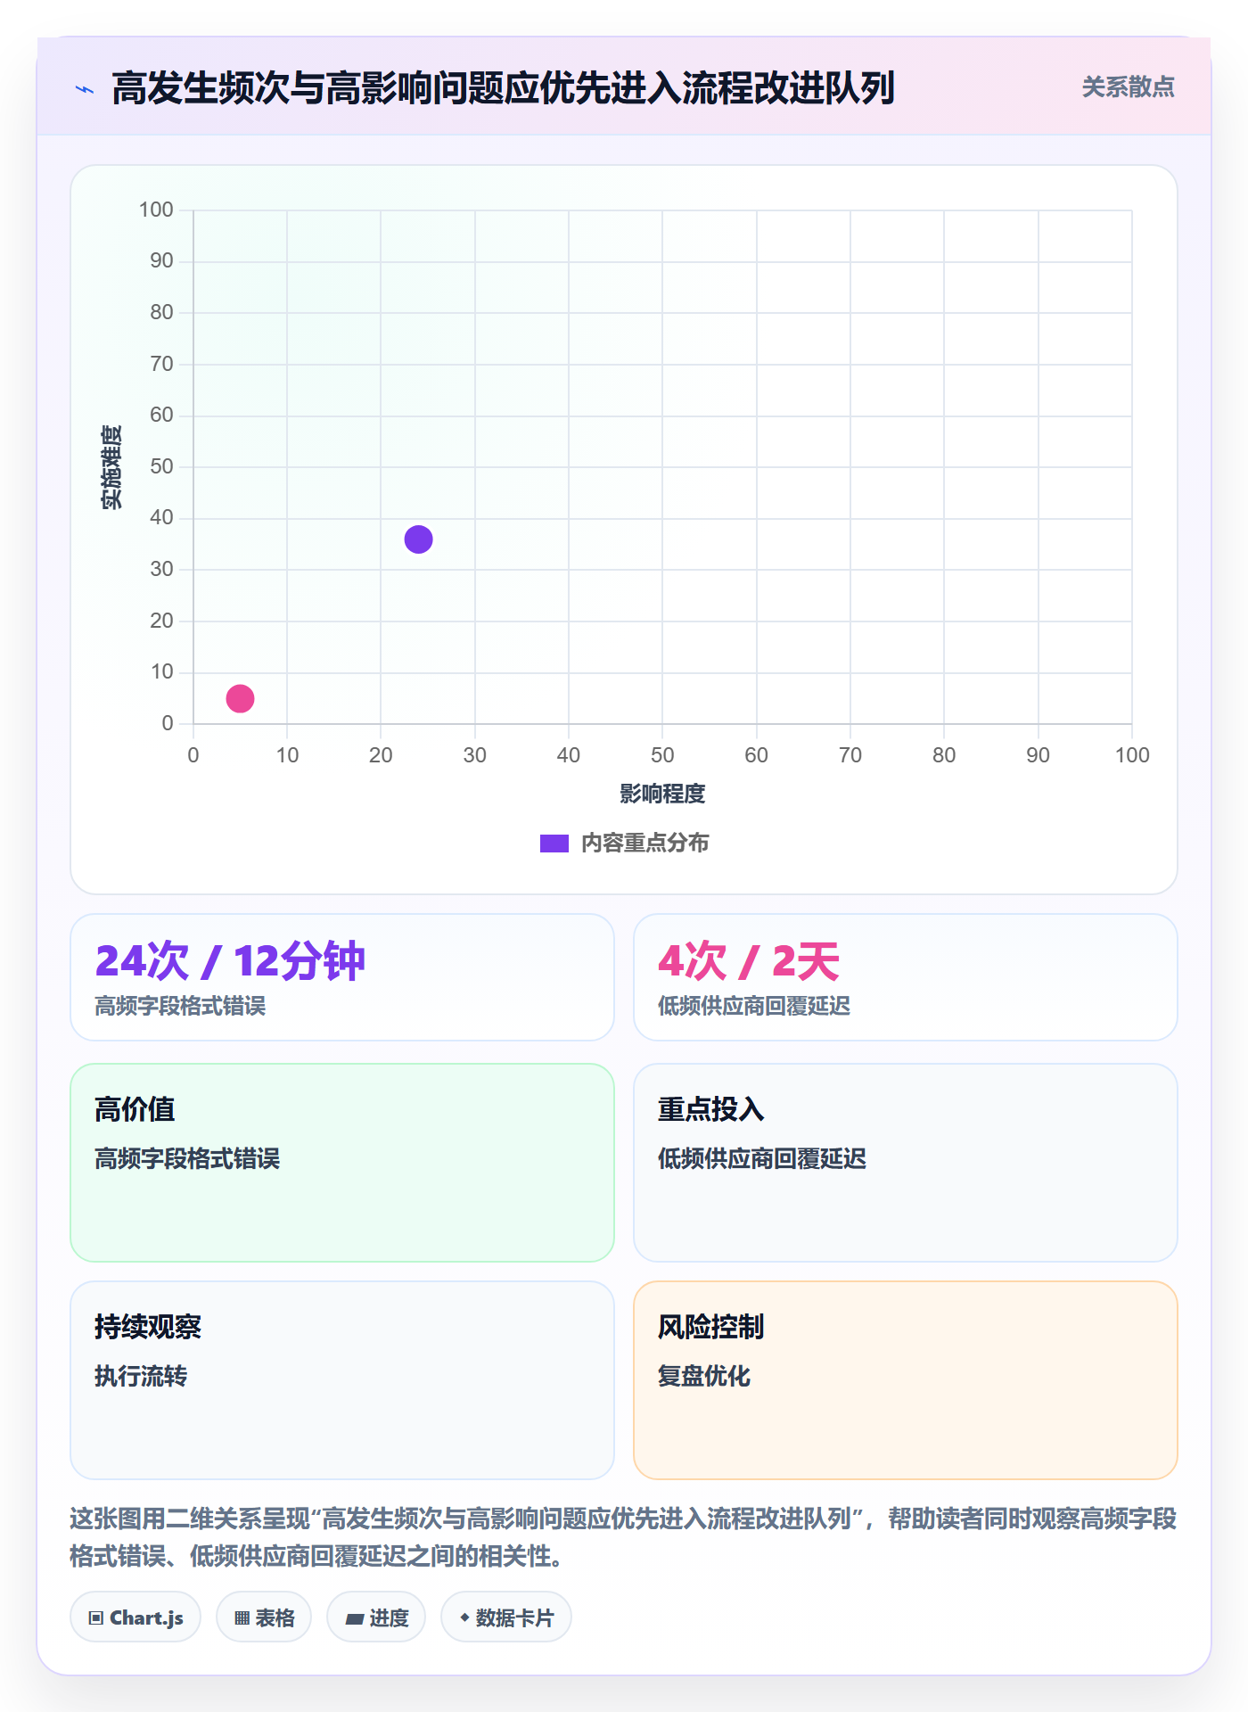
Task: Select the 持续观察 quadrant card
Action: (x=342, y=1380)
